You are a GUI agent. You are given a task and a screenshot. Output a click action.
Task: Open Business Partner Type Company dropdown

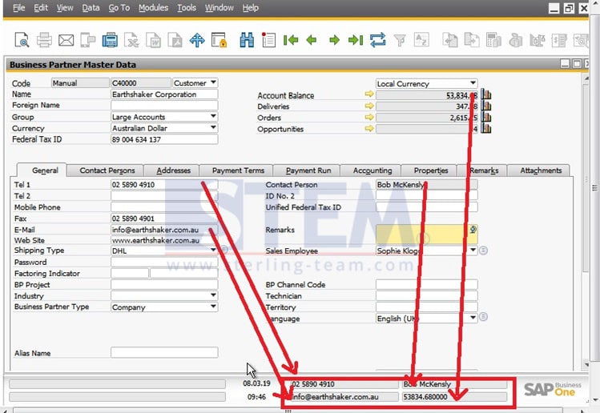214,307
